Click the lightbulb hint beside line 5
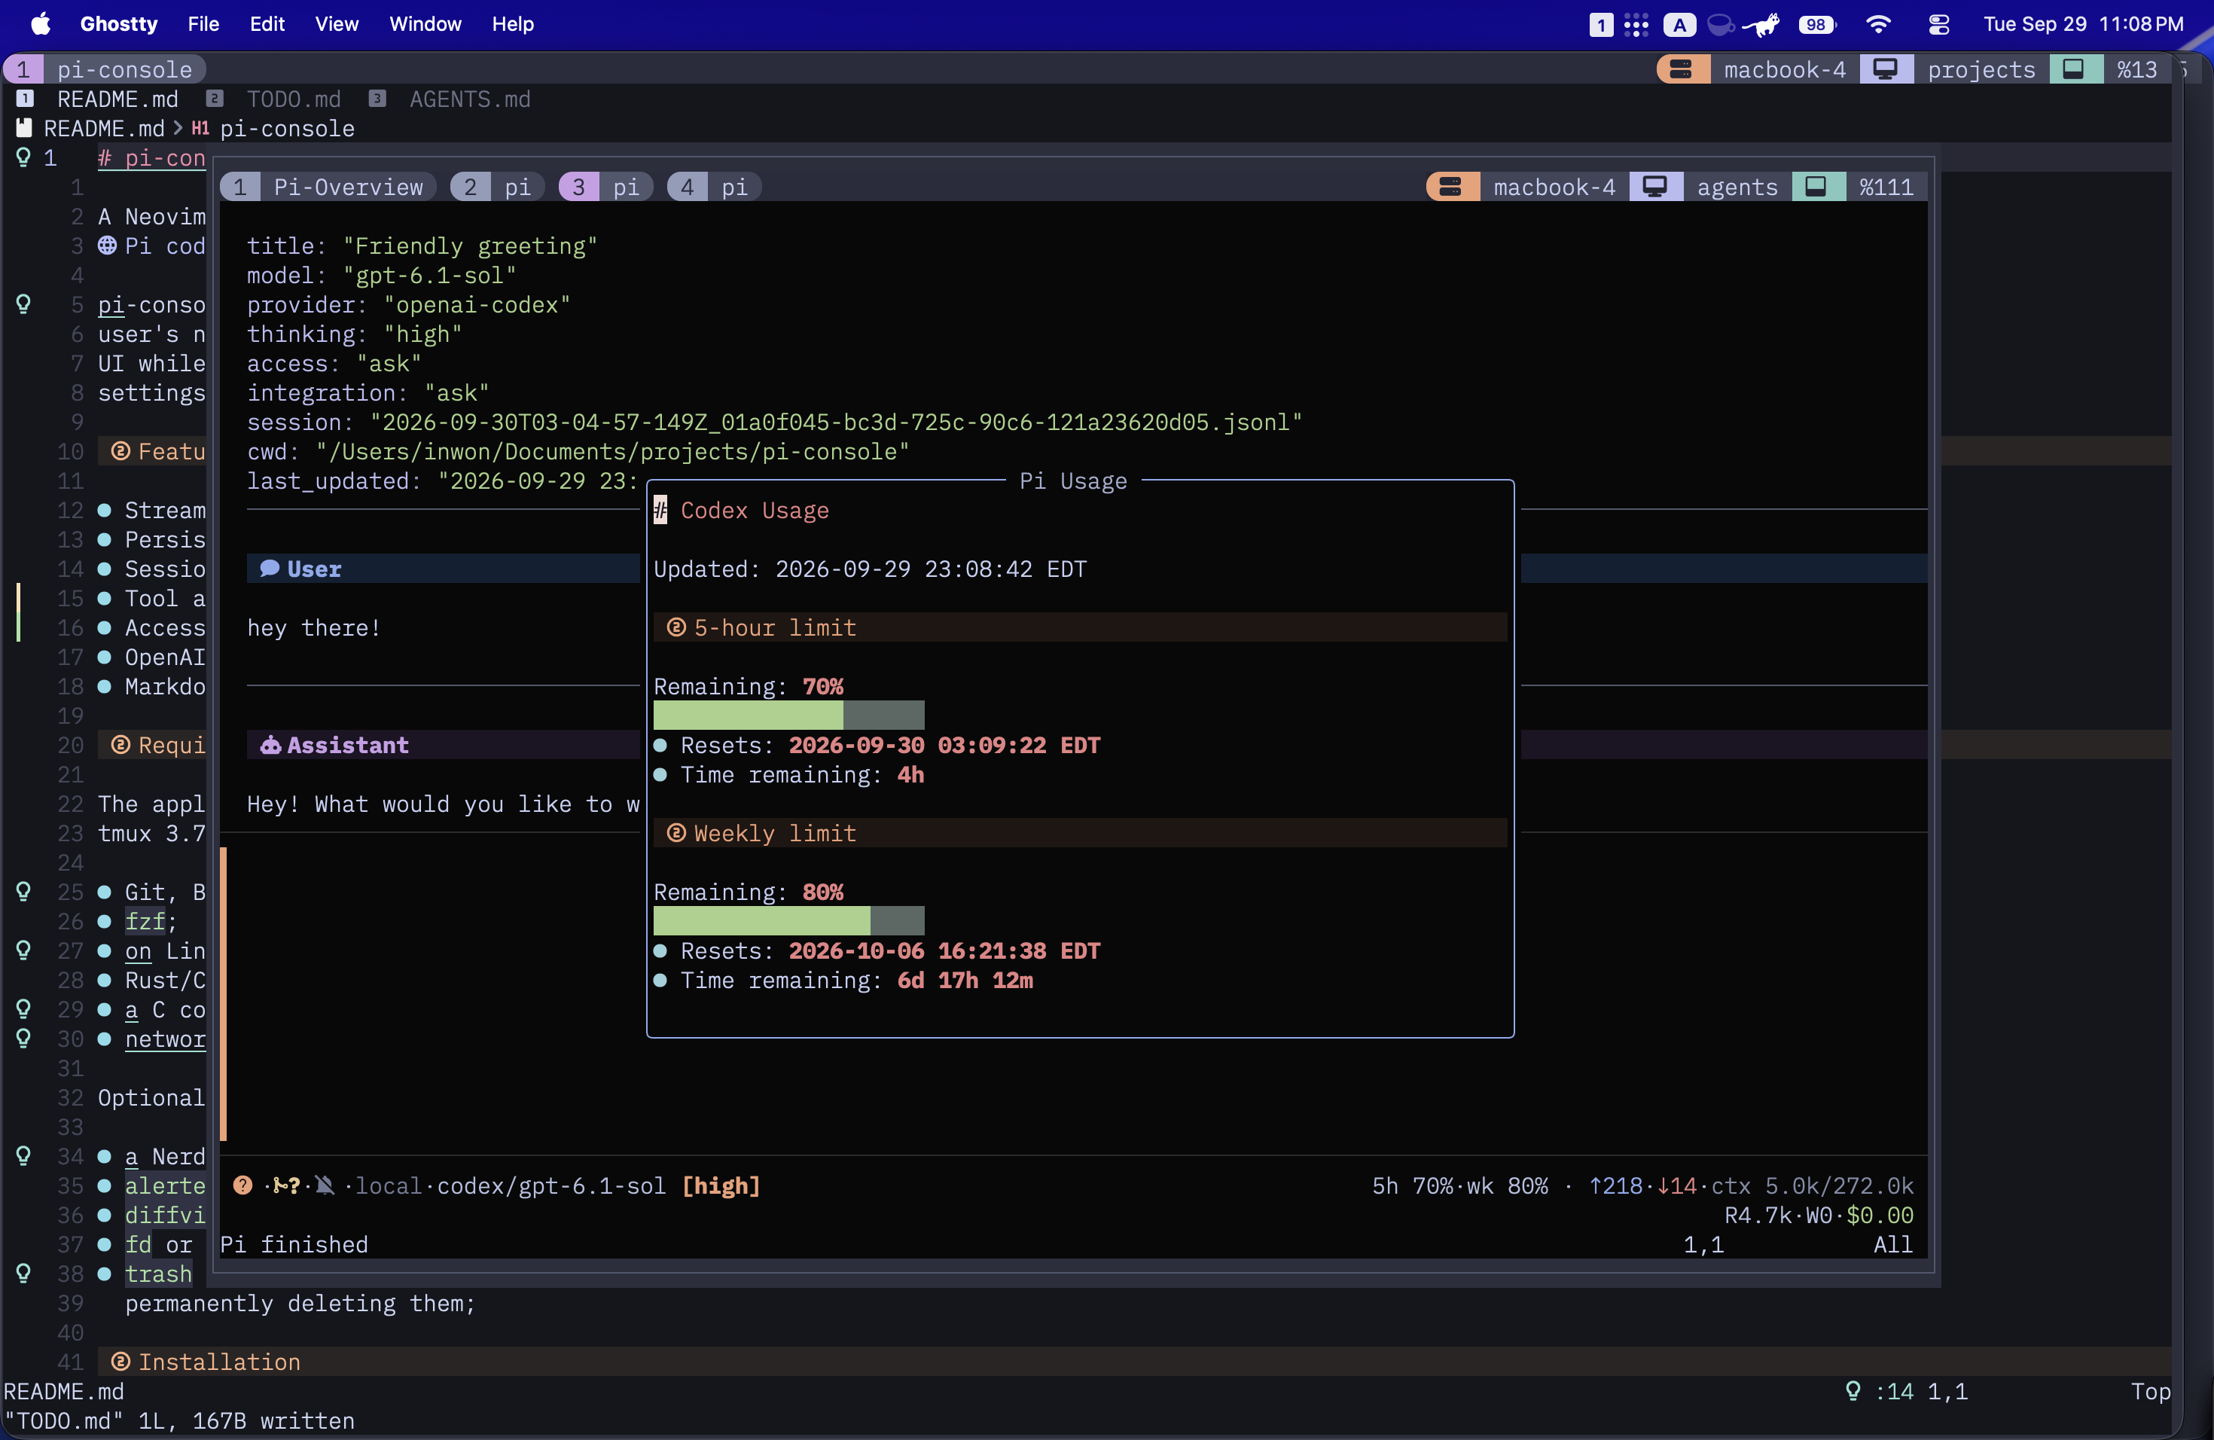Viewport: 2214px width, 1440px height. 23,304
